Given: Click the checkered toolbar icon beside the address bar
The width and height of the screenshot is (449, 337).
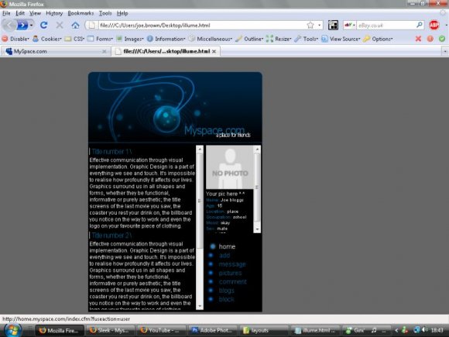Looking at the screenshot, I should [333, 26].
